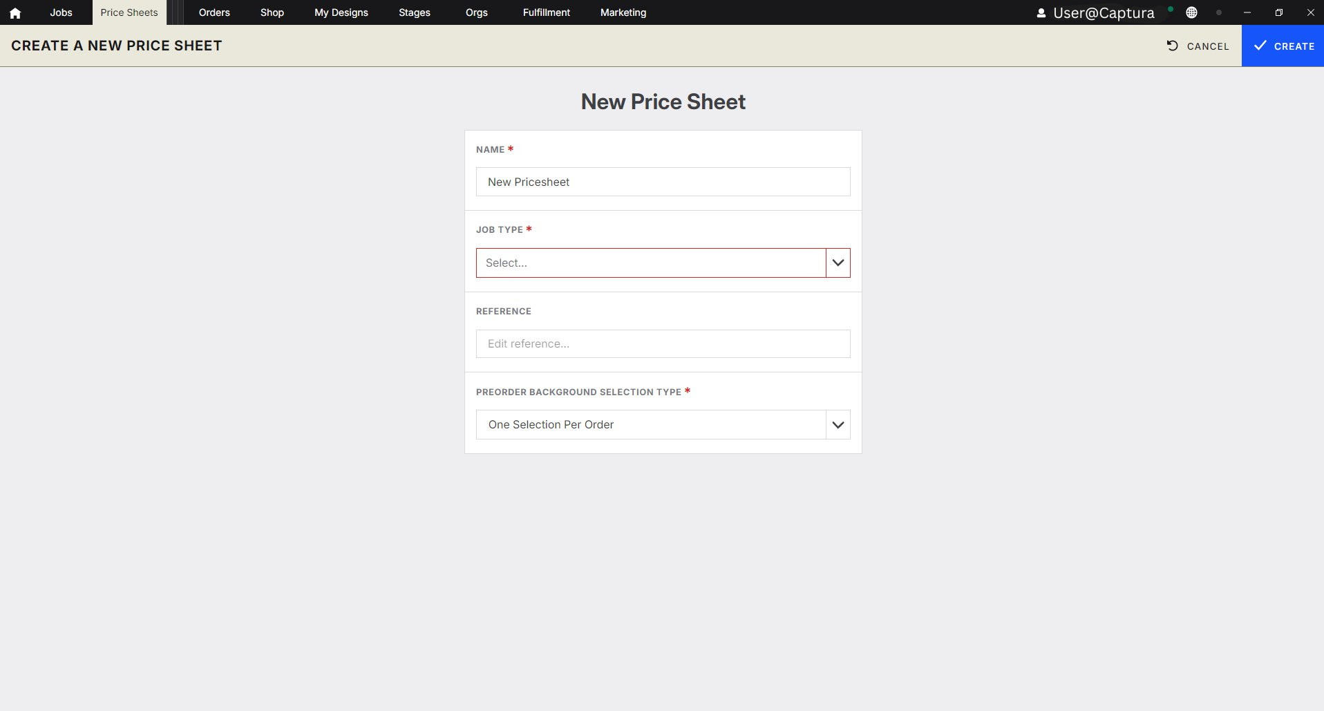Go to the Home icon

point(15,12)
